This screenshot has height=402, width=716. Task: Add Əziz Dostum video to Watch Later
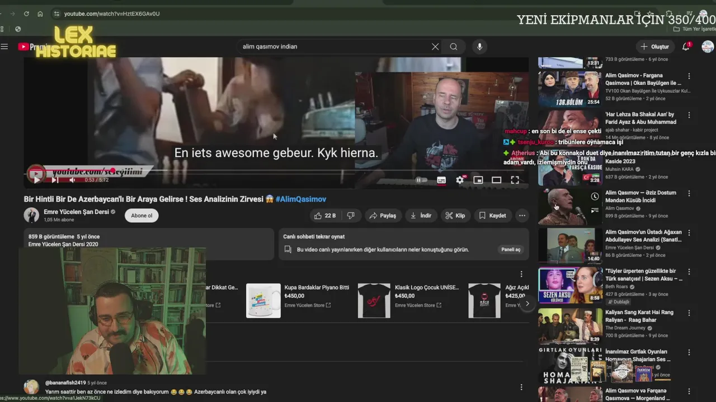(x=595, y=197)
